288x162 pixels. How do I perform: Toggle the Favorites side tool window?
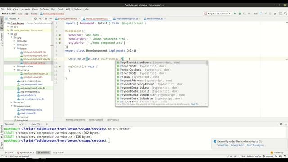point(2,131)
